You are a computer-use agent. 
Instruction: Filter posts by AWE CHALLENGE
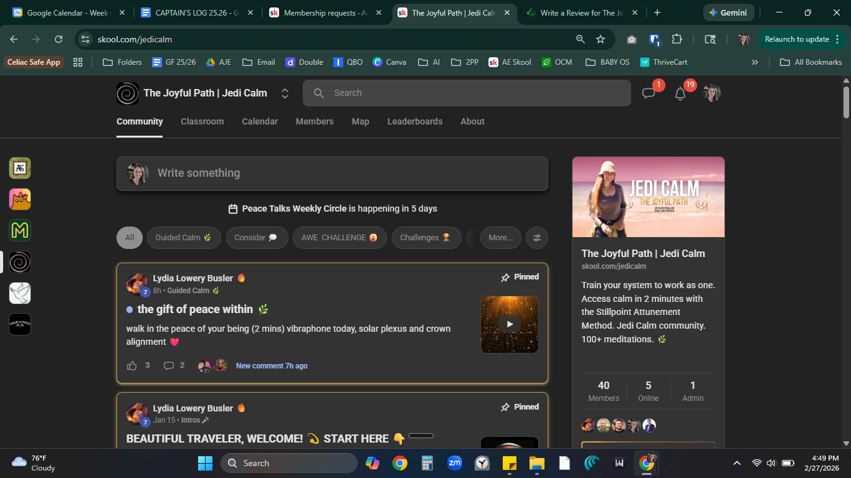(340, 237)
